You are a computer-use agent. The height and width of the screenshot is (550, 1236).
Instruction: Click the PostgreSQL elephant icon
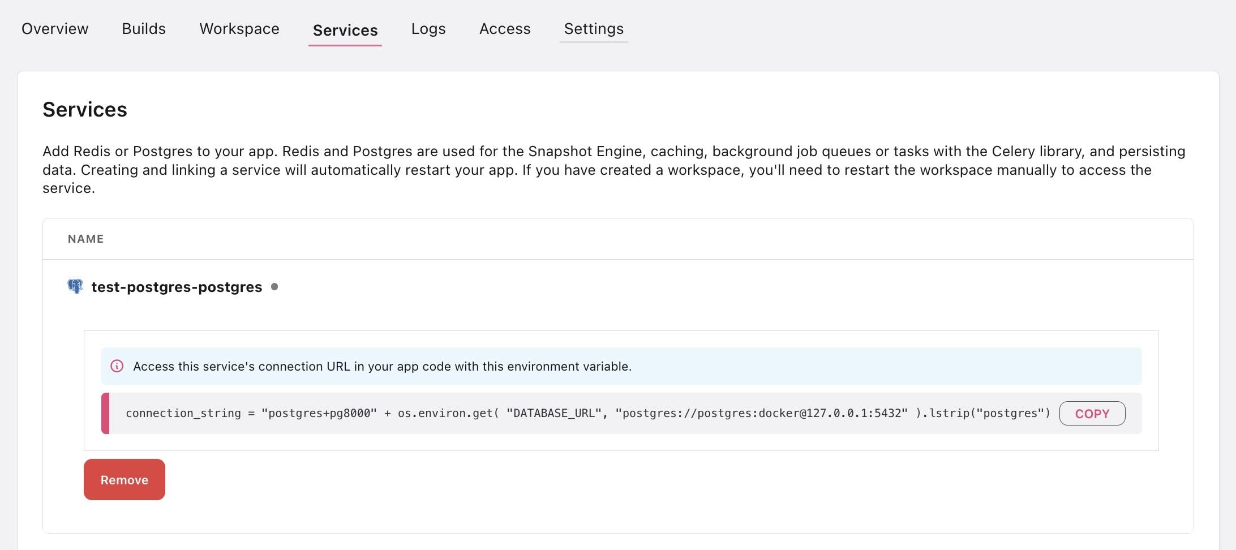point(75,286)
